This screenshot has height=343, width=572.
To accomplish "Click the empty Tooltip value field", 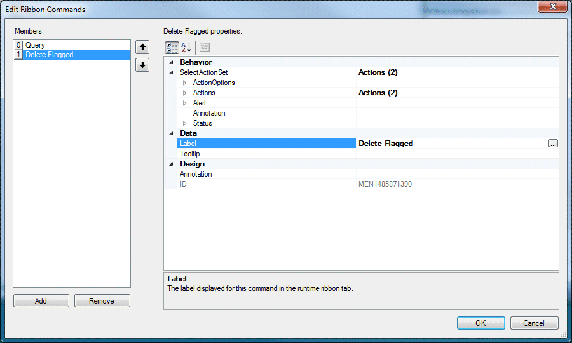I will click(x=458, y=154).
